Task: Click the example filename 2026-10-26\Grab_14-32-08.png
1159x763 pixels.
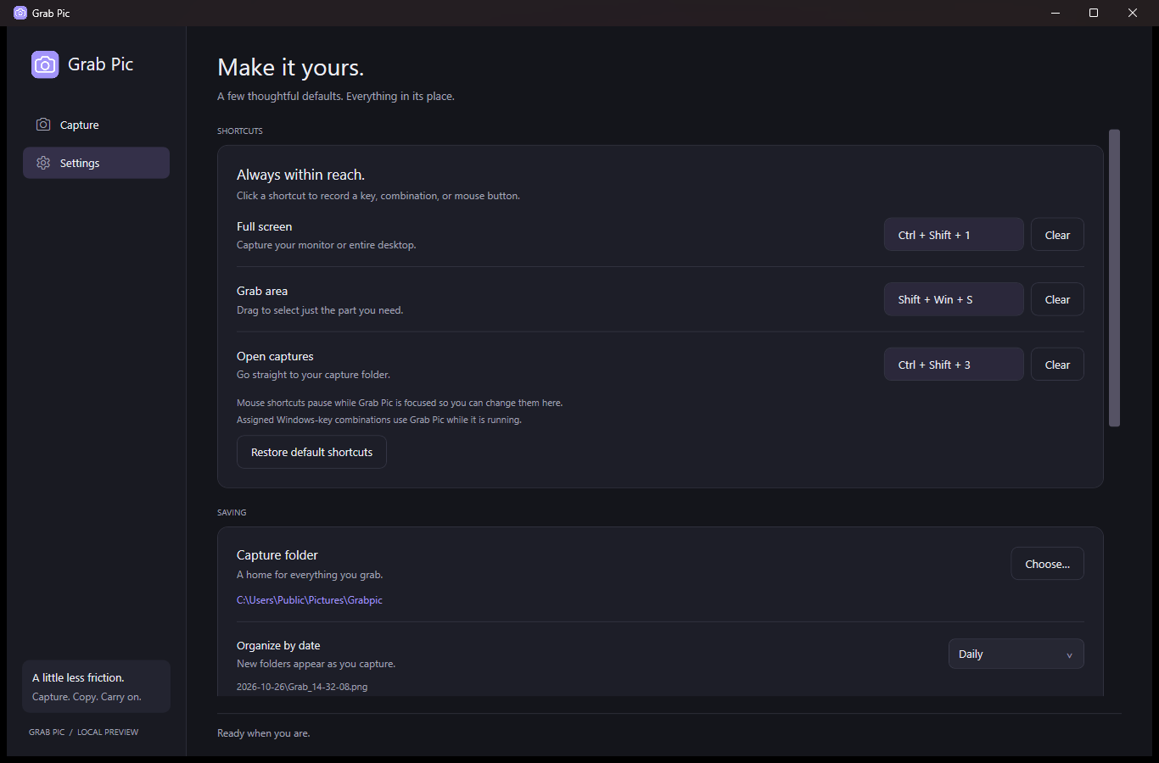Action: (302, 687)
